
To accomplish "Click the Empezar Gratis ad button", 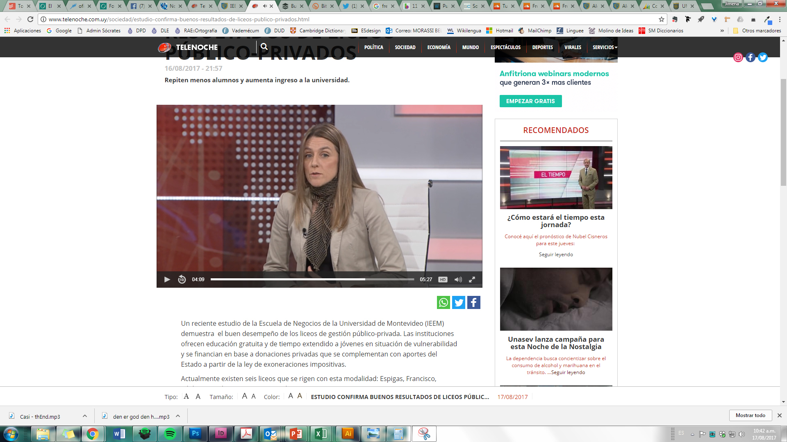I will pyautogui.click(x=531, y=101).
